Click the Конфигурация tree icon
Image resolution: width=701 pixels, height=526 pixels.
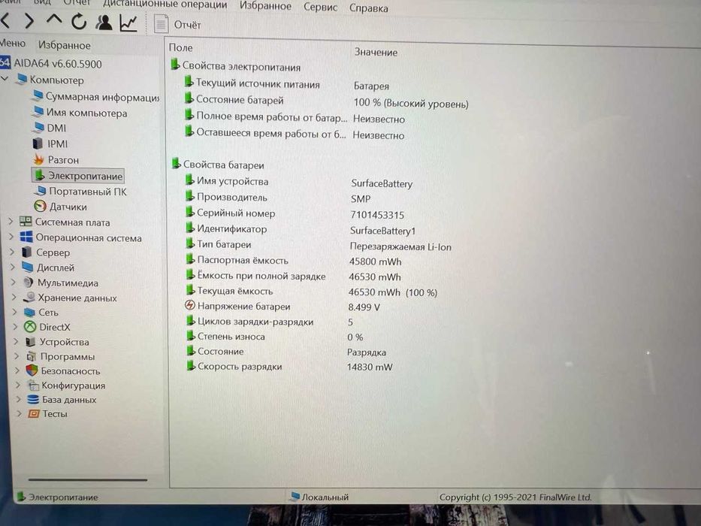[33, 385]
